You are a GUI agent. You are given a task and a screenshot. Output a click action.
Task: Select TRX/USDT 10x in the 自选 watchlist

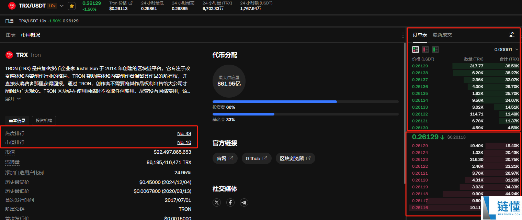[48, 21]
